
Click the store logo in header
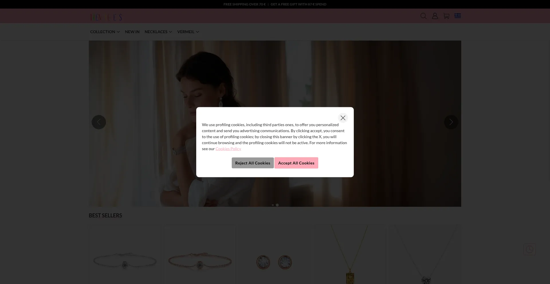[106, 17]
